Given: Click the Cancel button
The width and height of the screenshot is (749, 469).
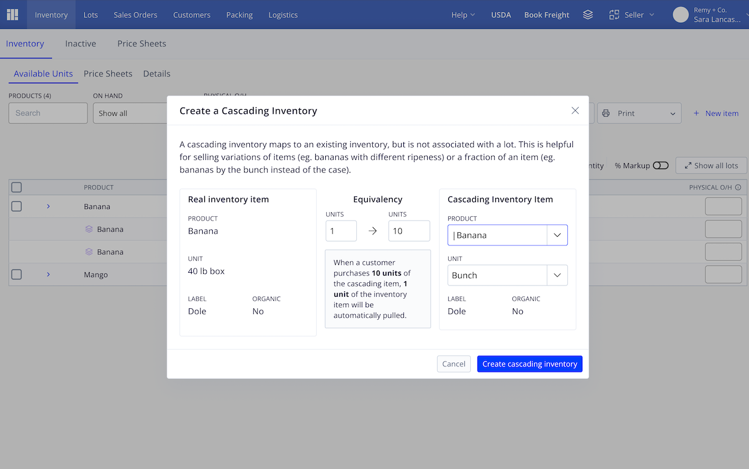Looking at the screenshot, I should point(454,364).
